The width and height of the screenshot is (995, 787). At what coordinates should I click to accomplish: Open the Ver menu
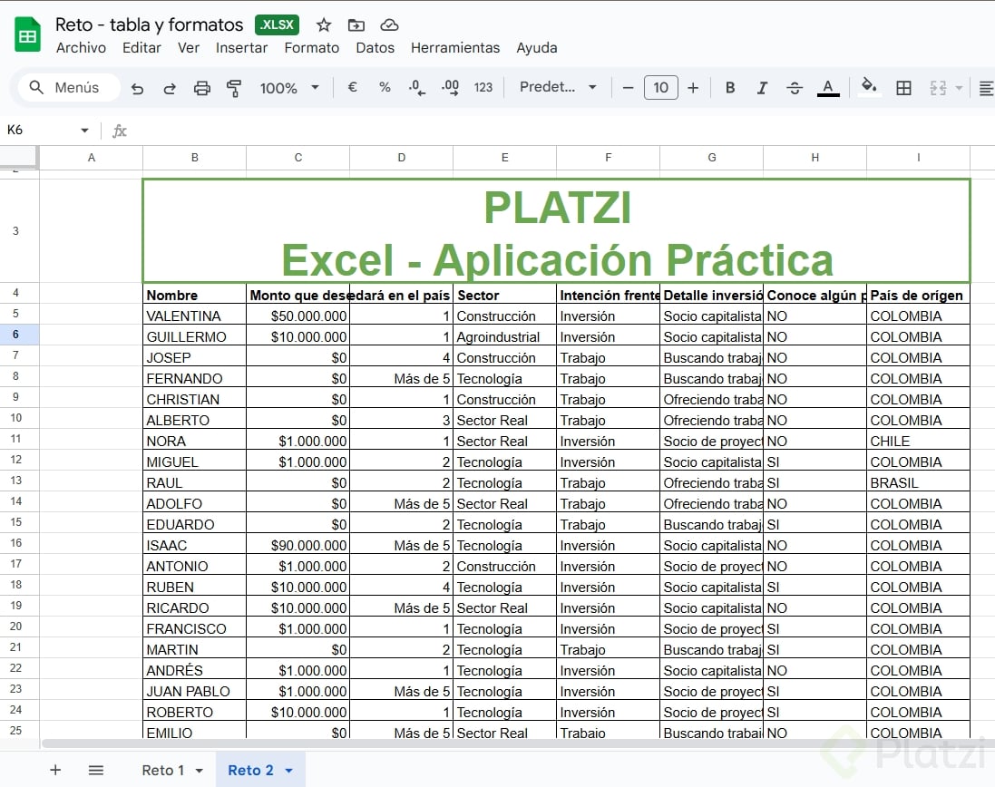[x=189, y=47]
